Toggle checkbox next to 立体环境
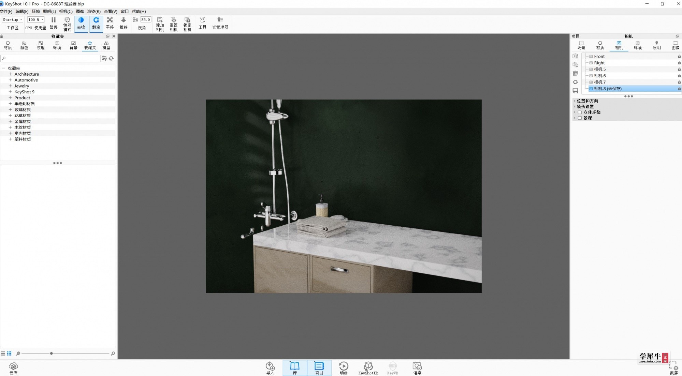 [580, 111]
